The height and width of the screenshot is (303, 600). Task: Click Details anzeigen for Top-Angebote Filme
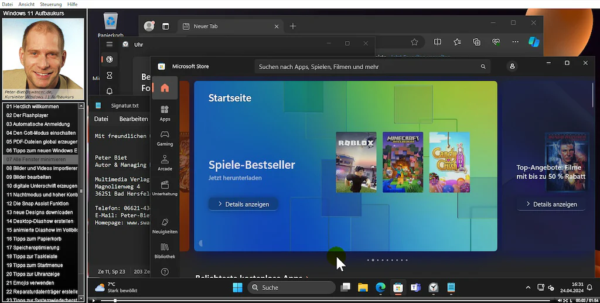click(551, 205)
